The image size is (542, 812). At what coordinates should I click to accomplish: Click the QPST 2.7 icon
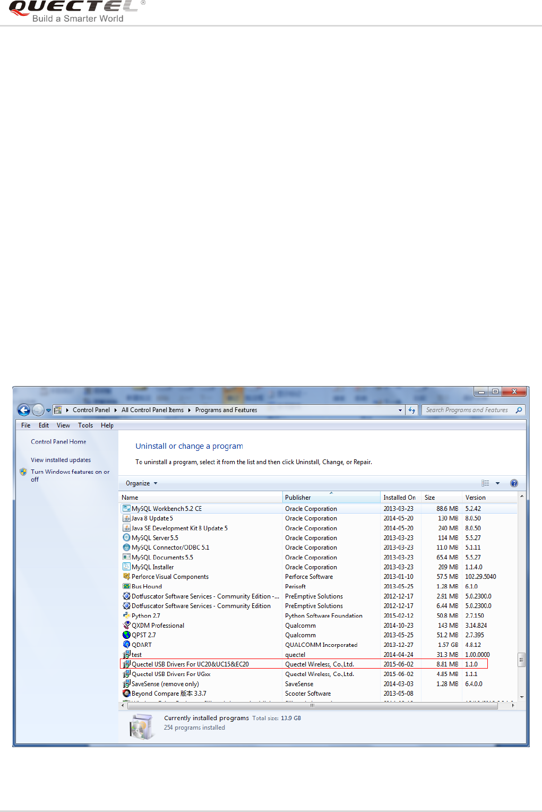[126, 635]
